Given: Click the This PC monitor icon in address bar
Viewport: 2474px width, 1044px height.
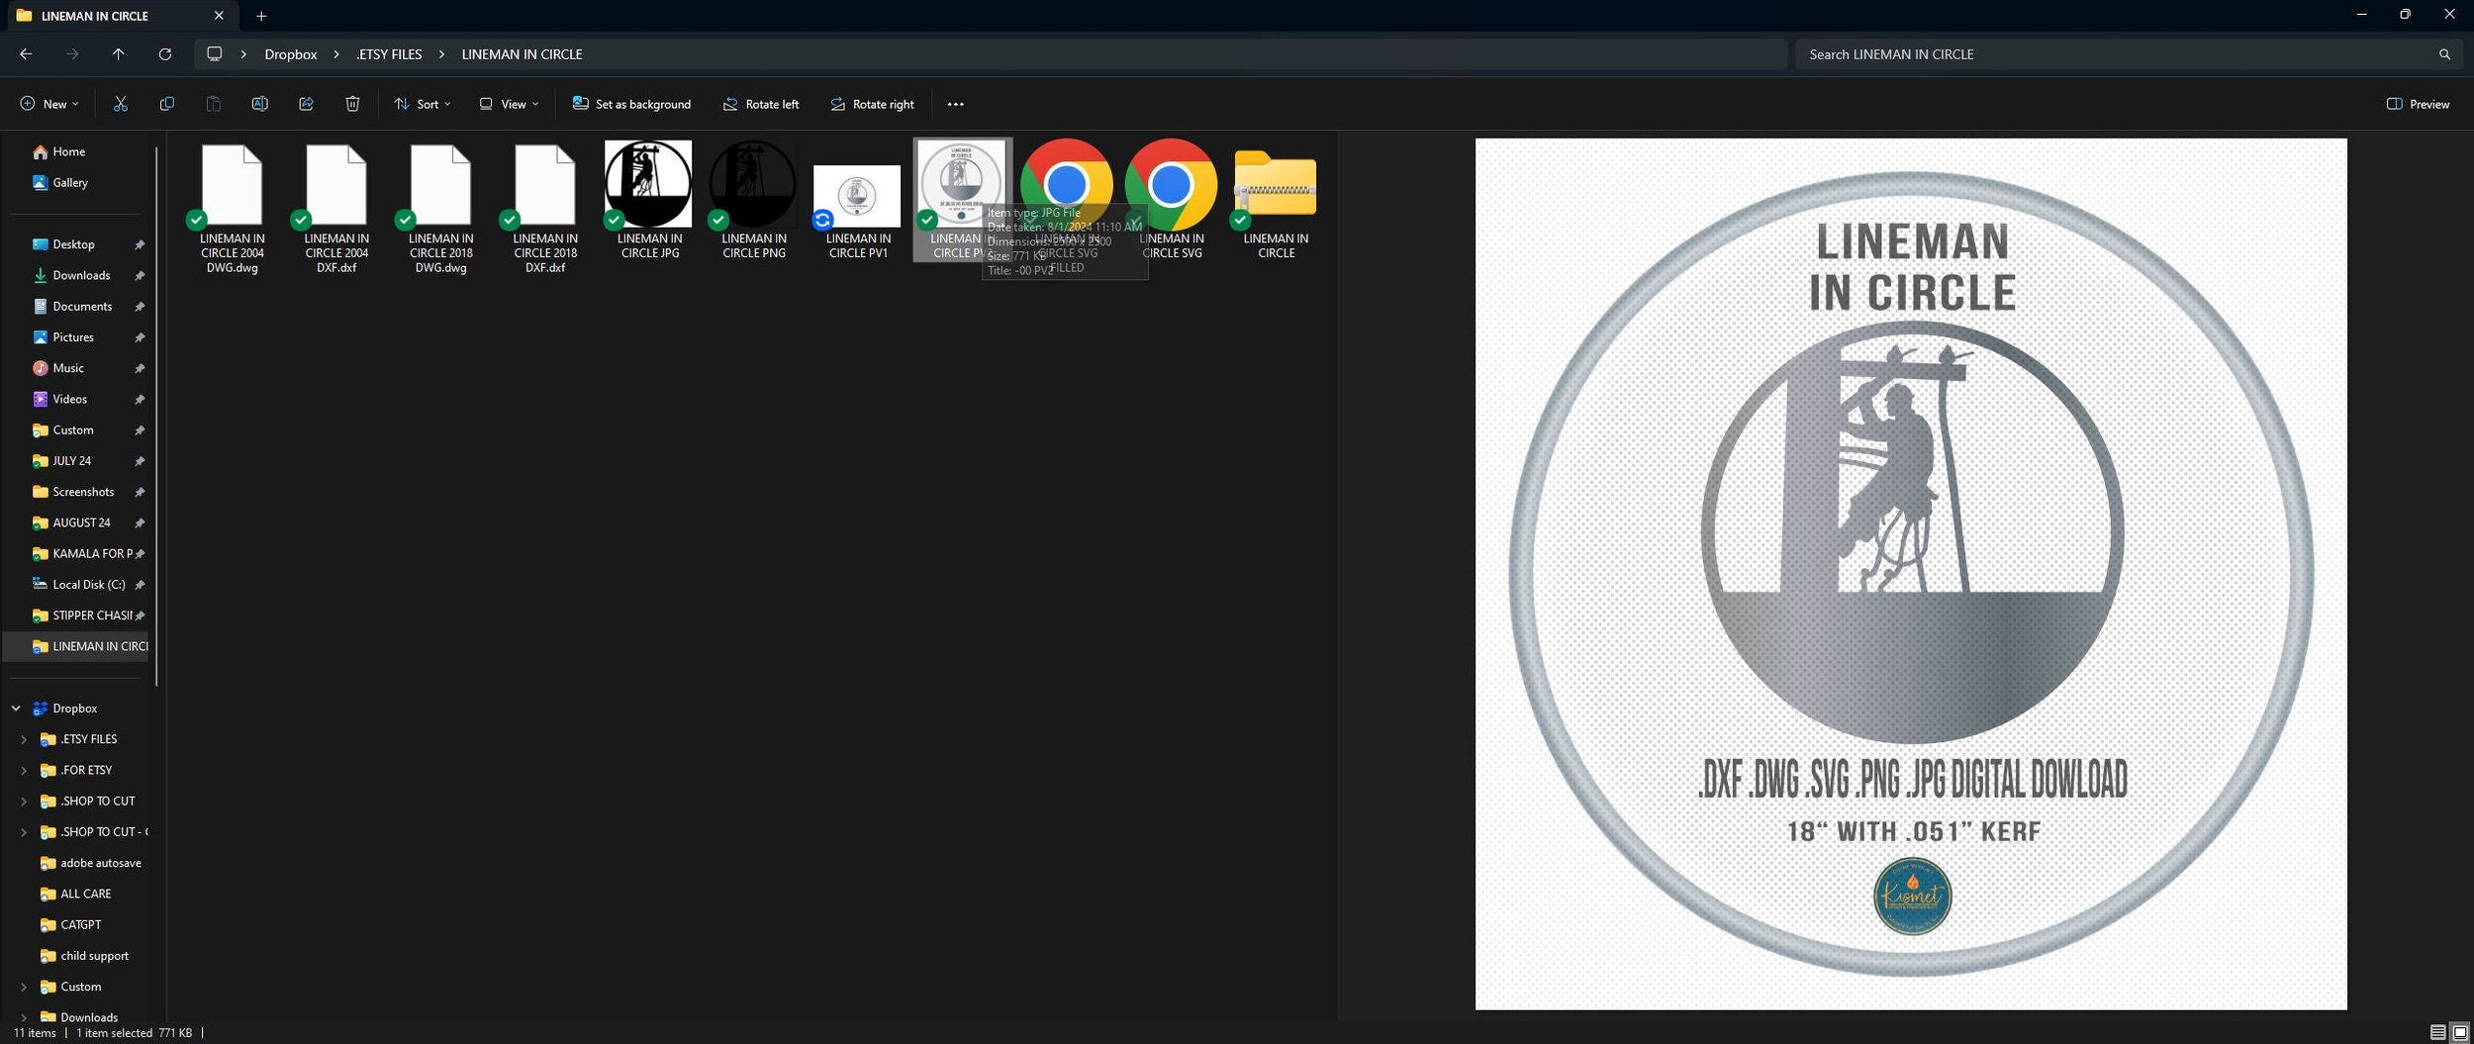Looking at the screenshot, I should pos(214,54).
